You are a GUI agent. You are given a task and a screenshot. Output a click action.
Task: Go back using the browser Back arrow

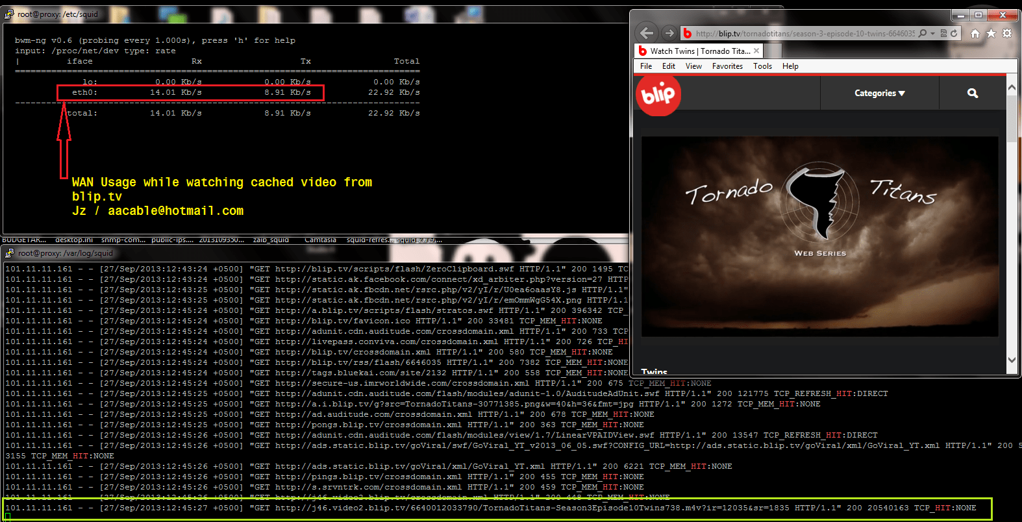[646, 33]
